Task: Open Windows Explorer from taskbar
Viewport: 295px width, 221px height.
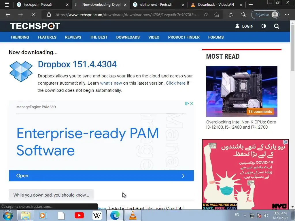Action: 26,215
